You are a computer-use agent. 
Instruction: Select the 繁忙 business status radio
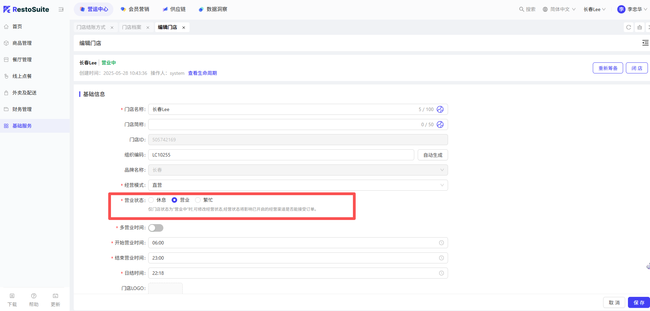198,200
